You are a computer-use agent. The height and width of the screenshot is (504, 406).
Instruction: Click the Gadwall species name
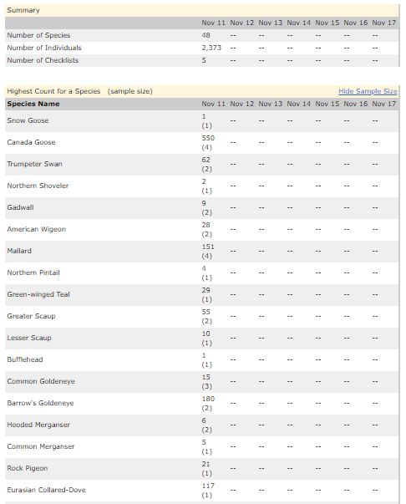[x=20, y=207]
